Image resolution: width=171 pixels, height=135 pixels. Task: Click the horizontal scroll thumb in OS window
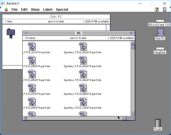[125, 118]
